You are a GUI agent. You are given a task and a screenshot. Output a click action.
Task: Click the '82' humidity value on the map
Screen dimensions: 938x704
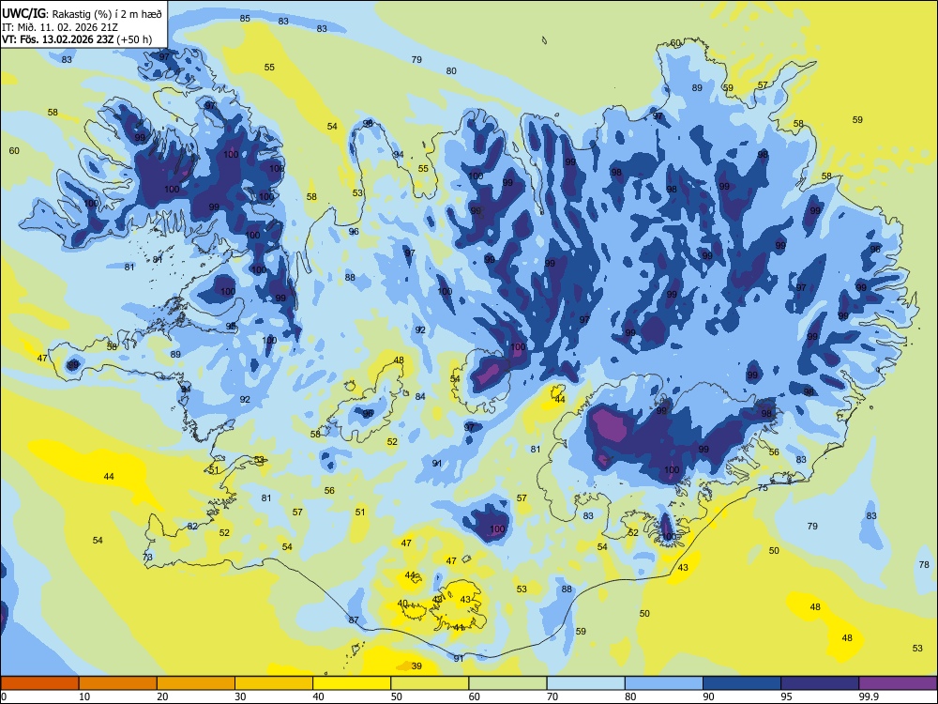pyautogui.click(x=192, y=527)
